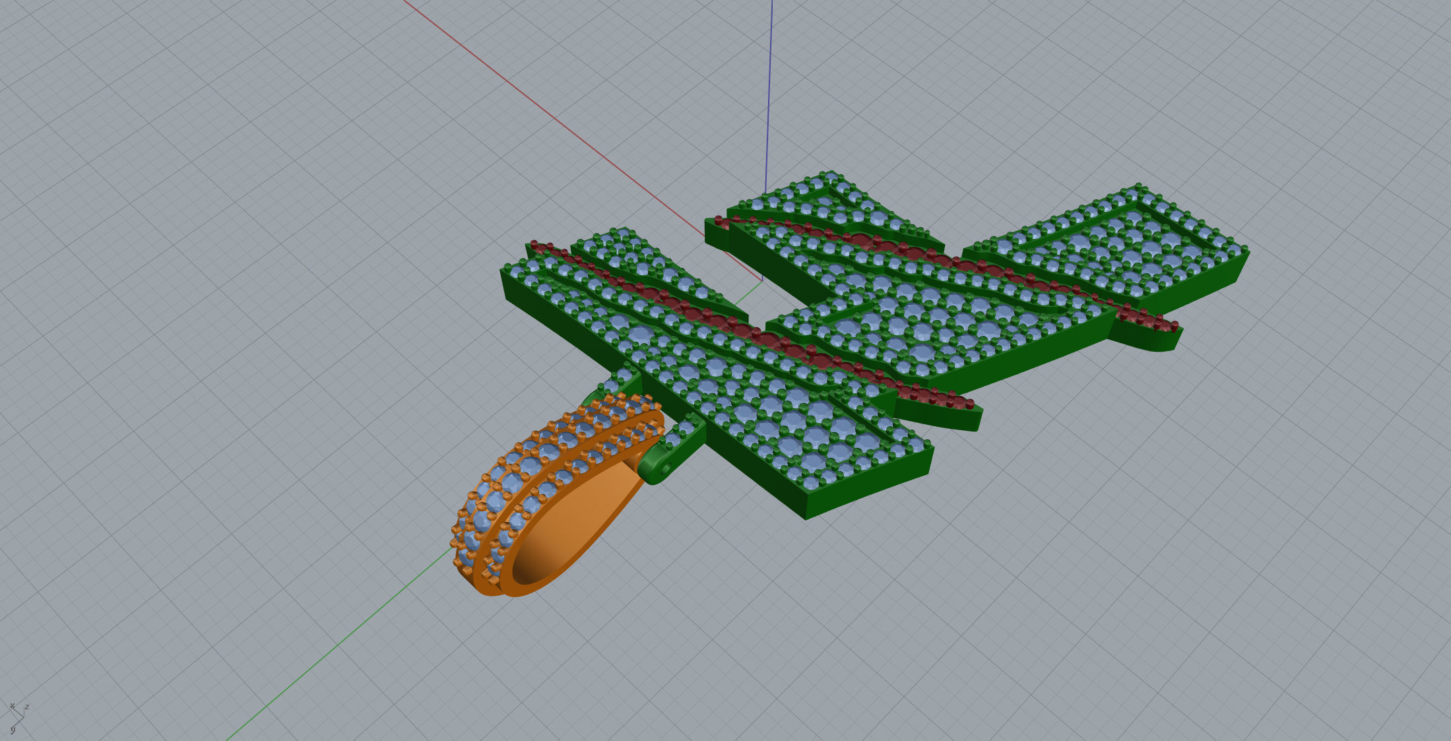Screen dimensions: 1451x741
Task: Click the green Y axis line on the grid
Action: [x=341, y=643]
